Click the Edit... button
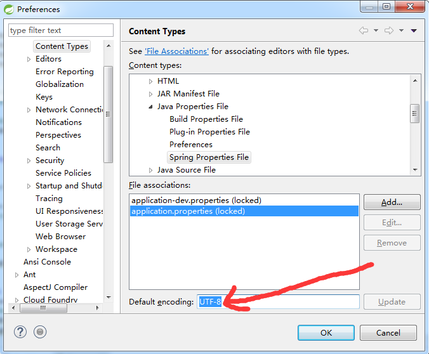 [x=392, y=223]
